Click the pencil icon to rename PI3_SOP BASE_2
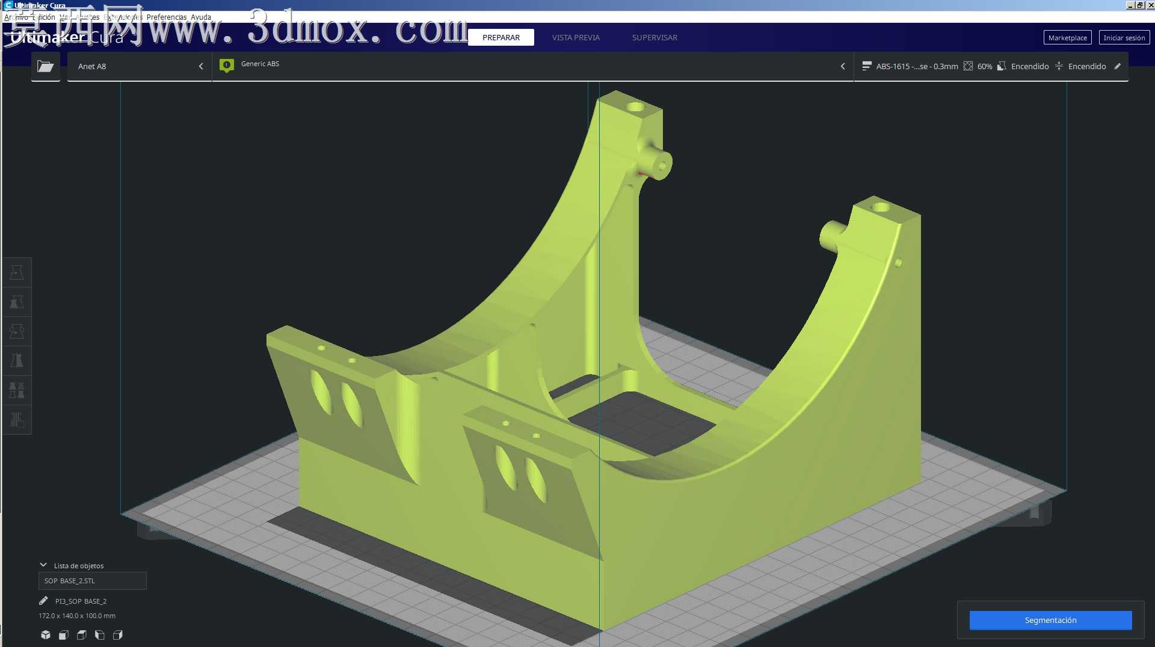This screenshot has width=1155, height=647. pyautogui.click(x=43, y=601)
